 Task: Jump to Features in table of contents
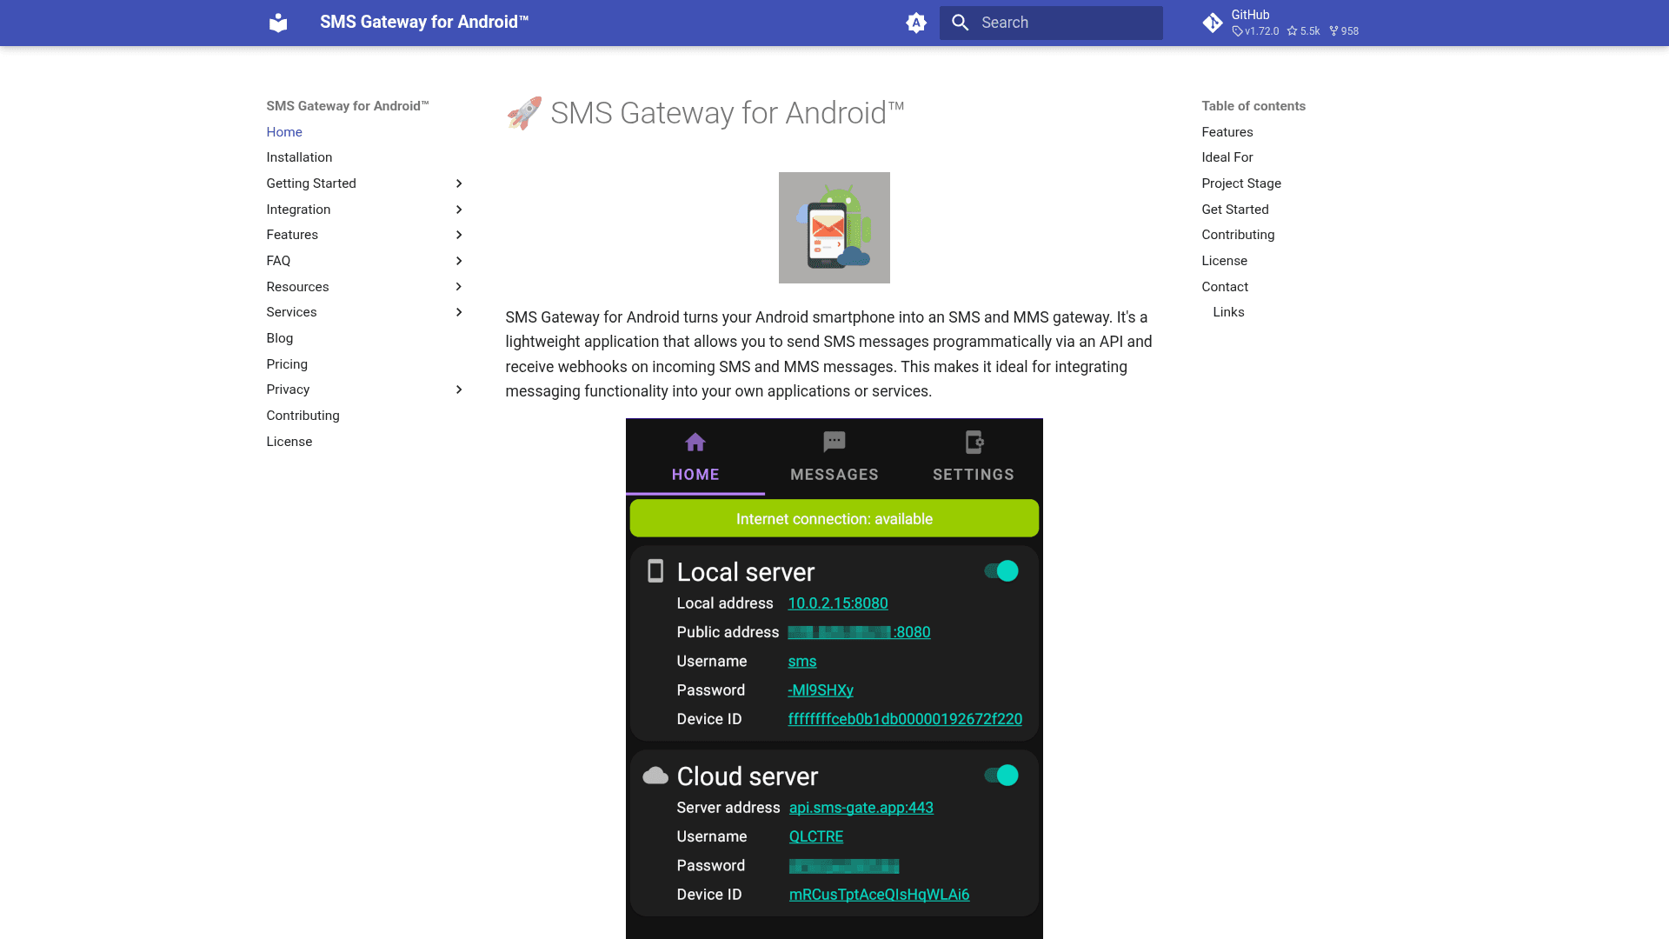coord(1227,132)
